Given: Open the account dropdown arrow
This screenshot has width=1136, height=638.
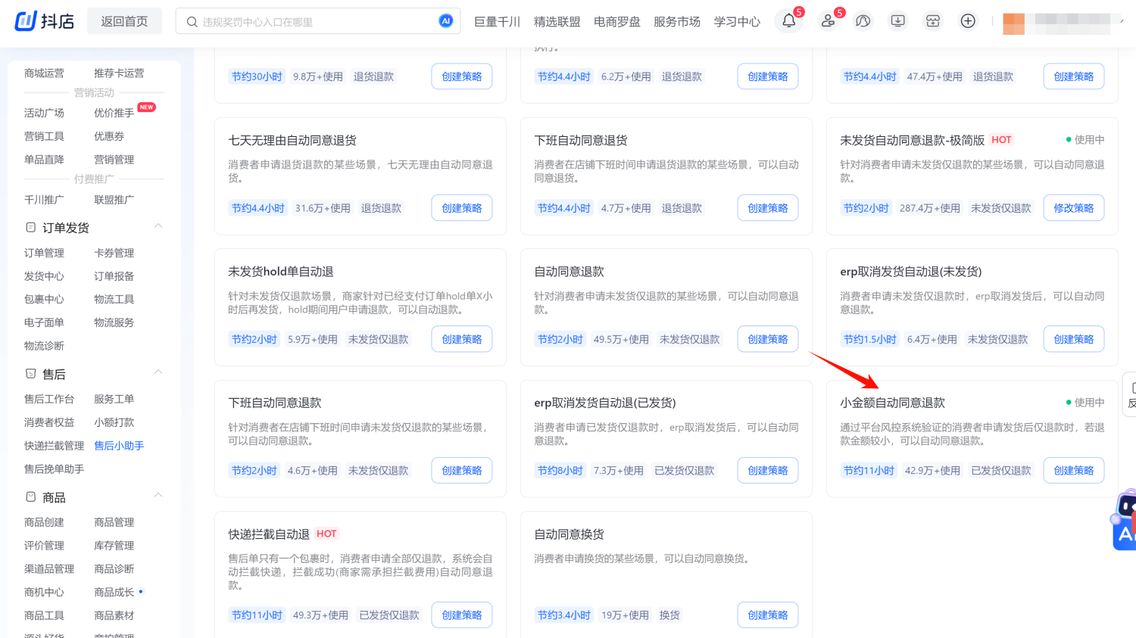Looking at the screenshot, I should point(1122,22).
